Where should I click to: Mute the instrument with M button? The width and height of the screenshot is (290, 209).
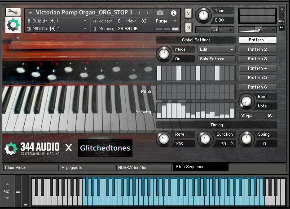pos(188,28)
